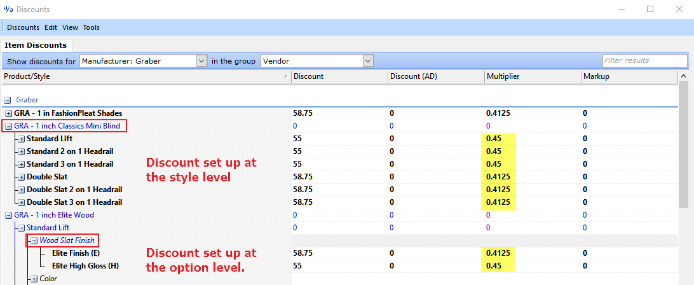Click the Double Slat 3 on 1 Headrail label
This screenshot has height=285, width=694.
coord(74,202)
